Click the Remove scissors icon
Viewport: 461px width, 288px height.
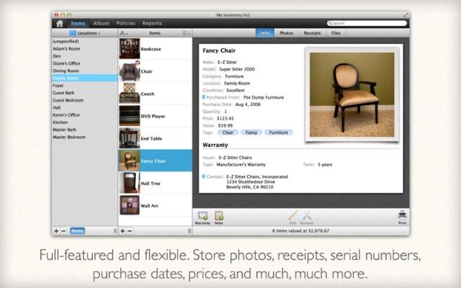(x=307, y=217)
